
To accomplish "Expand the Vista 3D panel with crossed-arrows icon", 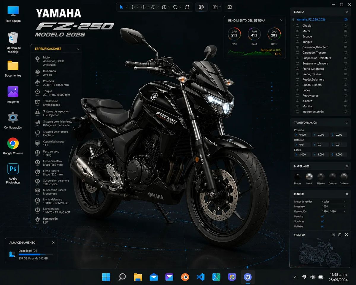I will pos(347,235).
